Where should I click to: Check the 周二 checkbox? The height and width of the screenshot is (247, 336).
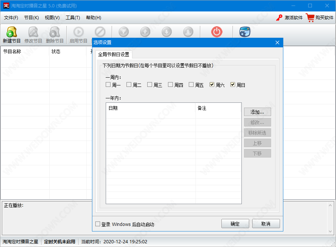point(129,85)
